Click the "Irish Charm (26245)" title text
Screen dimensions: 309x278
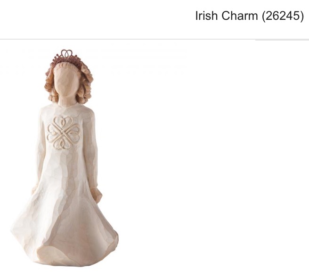pyautogui.click(x=250, y=16)
